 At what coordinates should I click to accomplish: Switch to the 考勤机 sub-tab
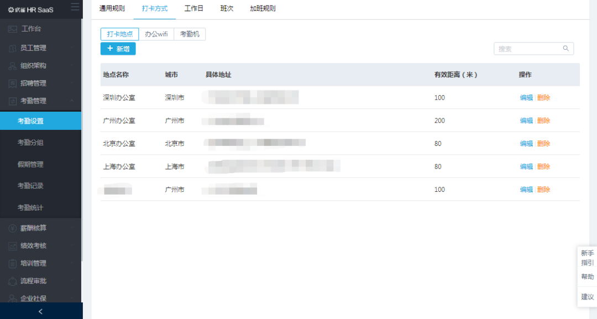pyautogui.click(x=190, y=34)
